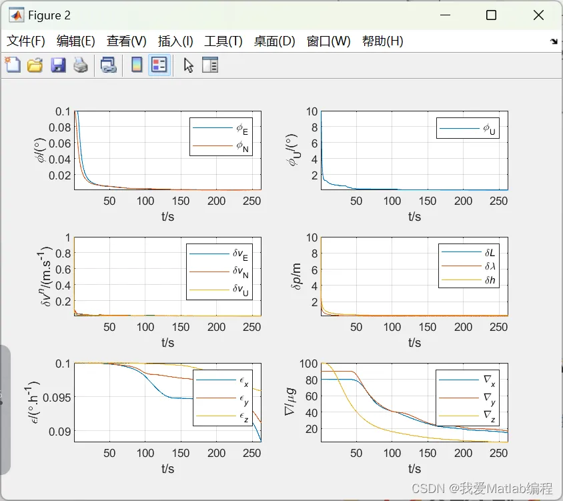
Task: Save the figure with the floppy disk icon
Action: coord(58,65)
